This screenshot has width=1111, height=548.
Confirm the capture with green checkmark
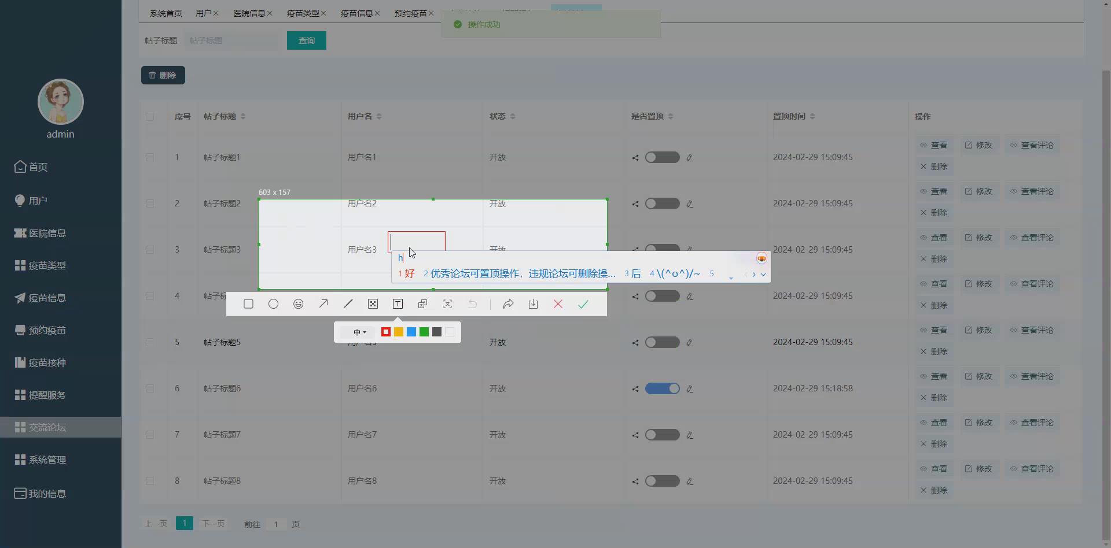coord(583,303)
